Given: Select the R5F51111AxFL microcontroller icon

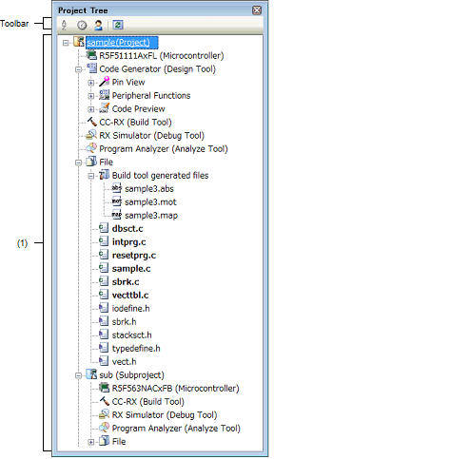Looking at the screenshot, I should [x=91, y=56].
